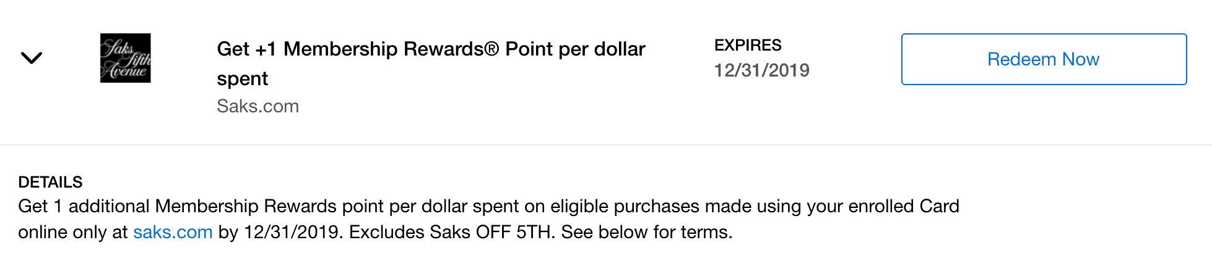Open the saks.com link in details
1212x253 pixels.
[173, 232]
